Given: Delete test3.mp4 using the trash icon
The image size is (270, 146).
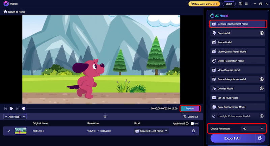Looking at the screenshot, I should (193, 131).
